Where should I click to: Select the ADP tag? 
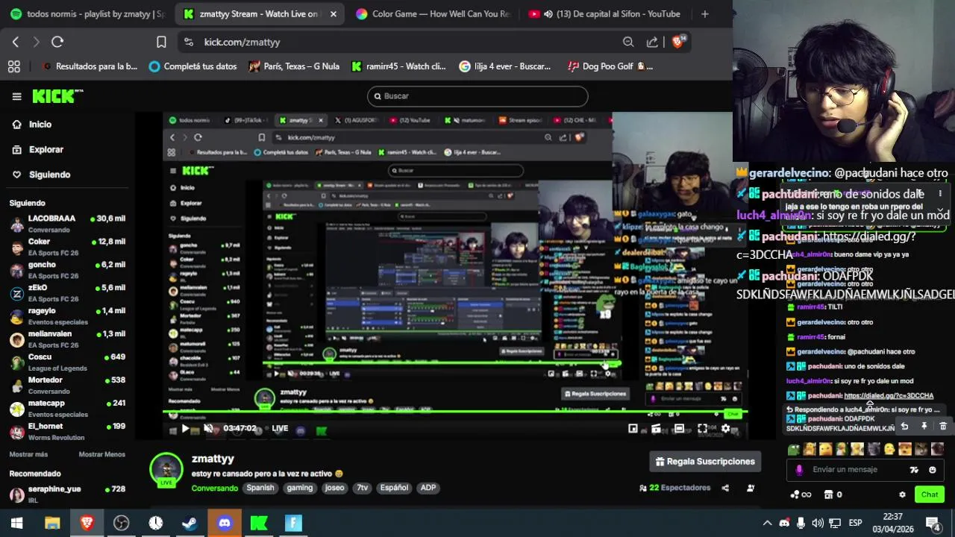pos(428,488)
